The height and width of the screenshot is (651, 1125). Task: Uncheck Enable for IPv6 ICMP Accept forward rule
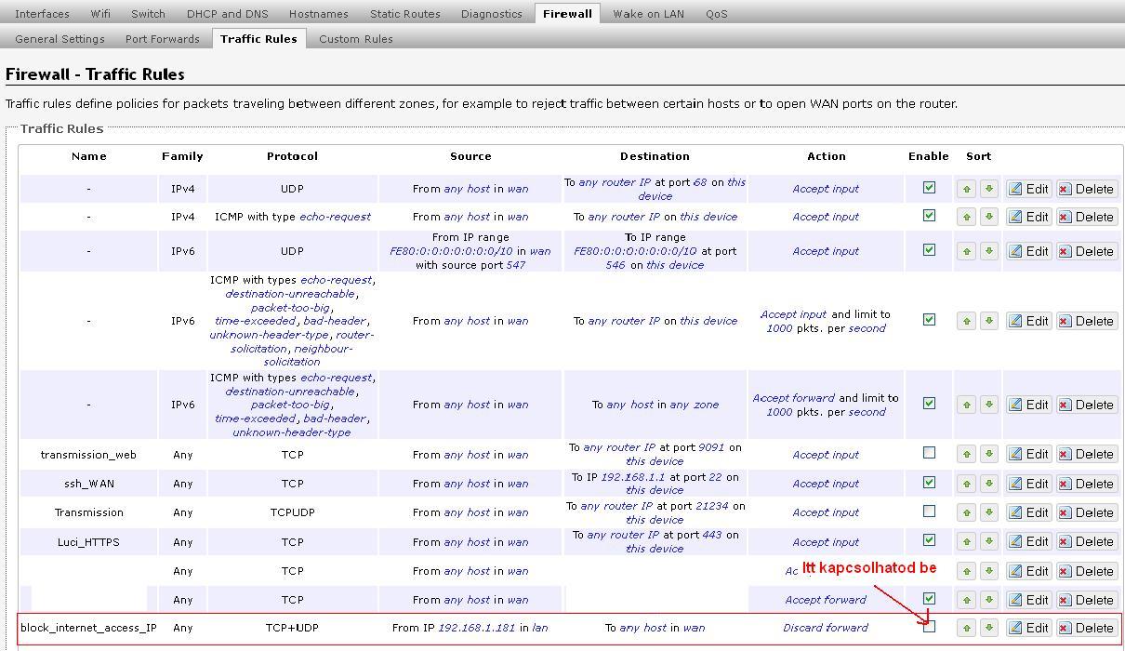(x=929, y=403)
